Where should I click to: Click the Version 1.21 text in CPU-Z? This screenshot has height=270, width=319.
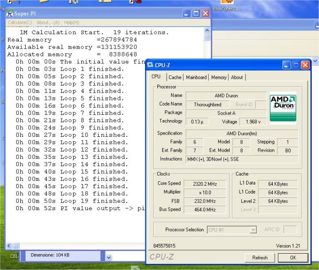click(288, 246)
